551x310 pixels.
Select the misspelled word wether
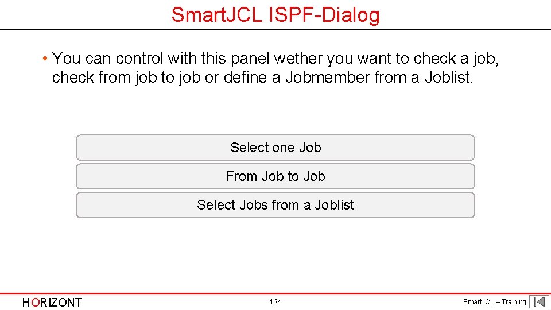298,59
